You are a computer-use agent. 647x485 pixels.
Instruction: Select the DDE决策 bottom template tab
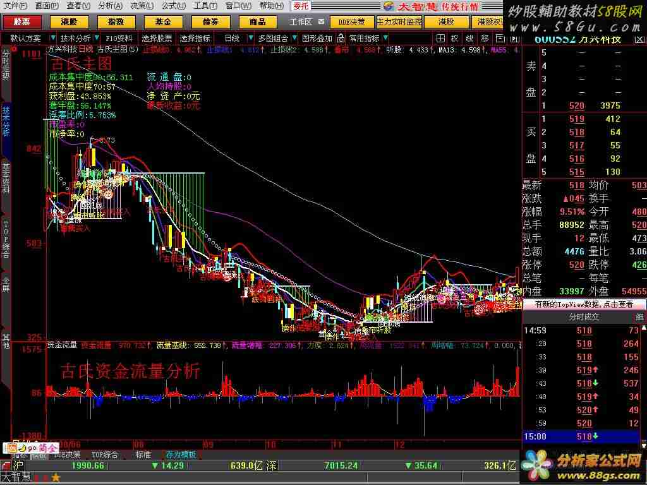[x=67, y=455]
